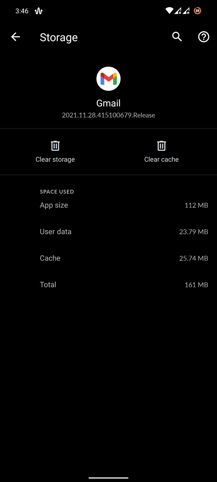Tap the audio waveform notification icon
Screen dimensions: 217x482
click(39, 11)
